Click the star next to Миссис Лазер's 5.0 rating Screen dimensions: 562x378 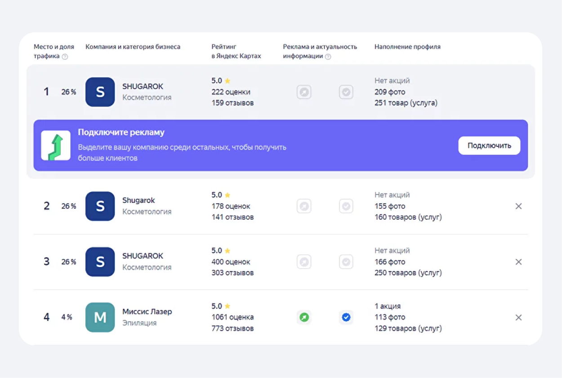(227, 306)
